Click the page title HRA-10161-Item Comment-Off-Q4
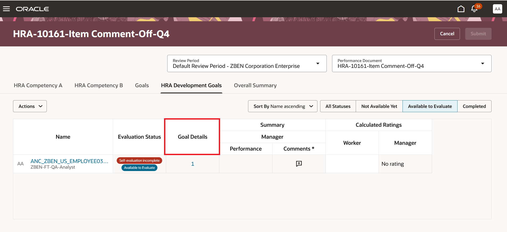Image resolution: width=507 pixels, height=232 pixels. [x=91, y=34]
